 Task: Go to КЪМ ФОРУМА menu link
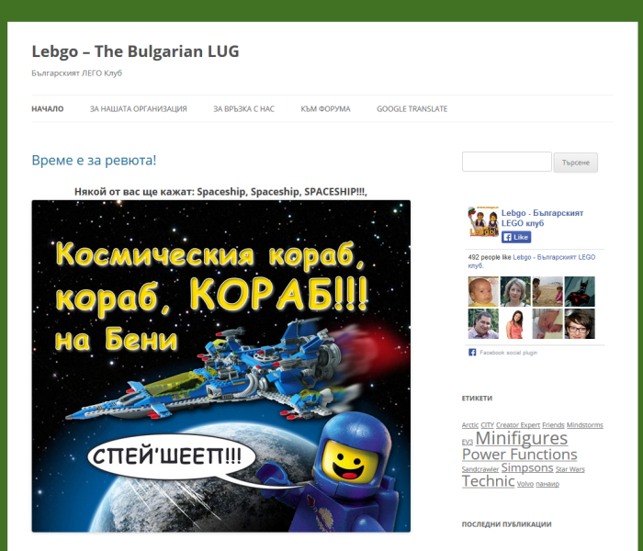[x=325, y=109]
